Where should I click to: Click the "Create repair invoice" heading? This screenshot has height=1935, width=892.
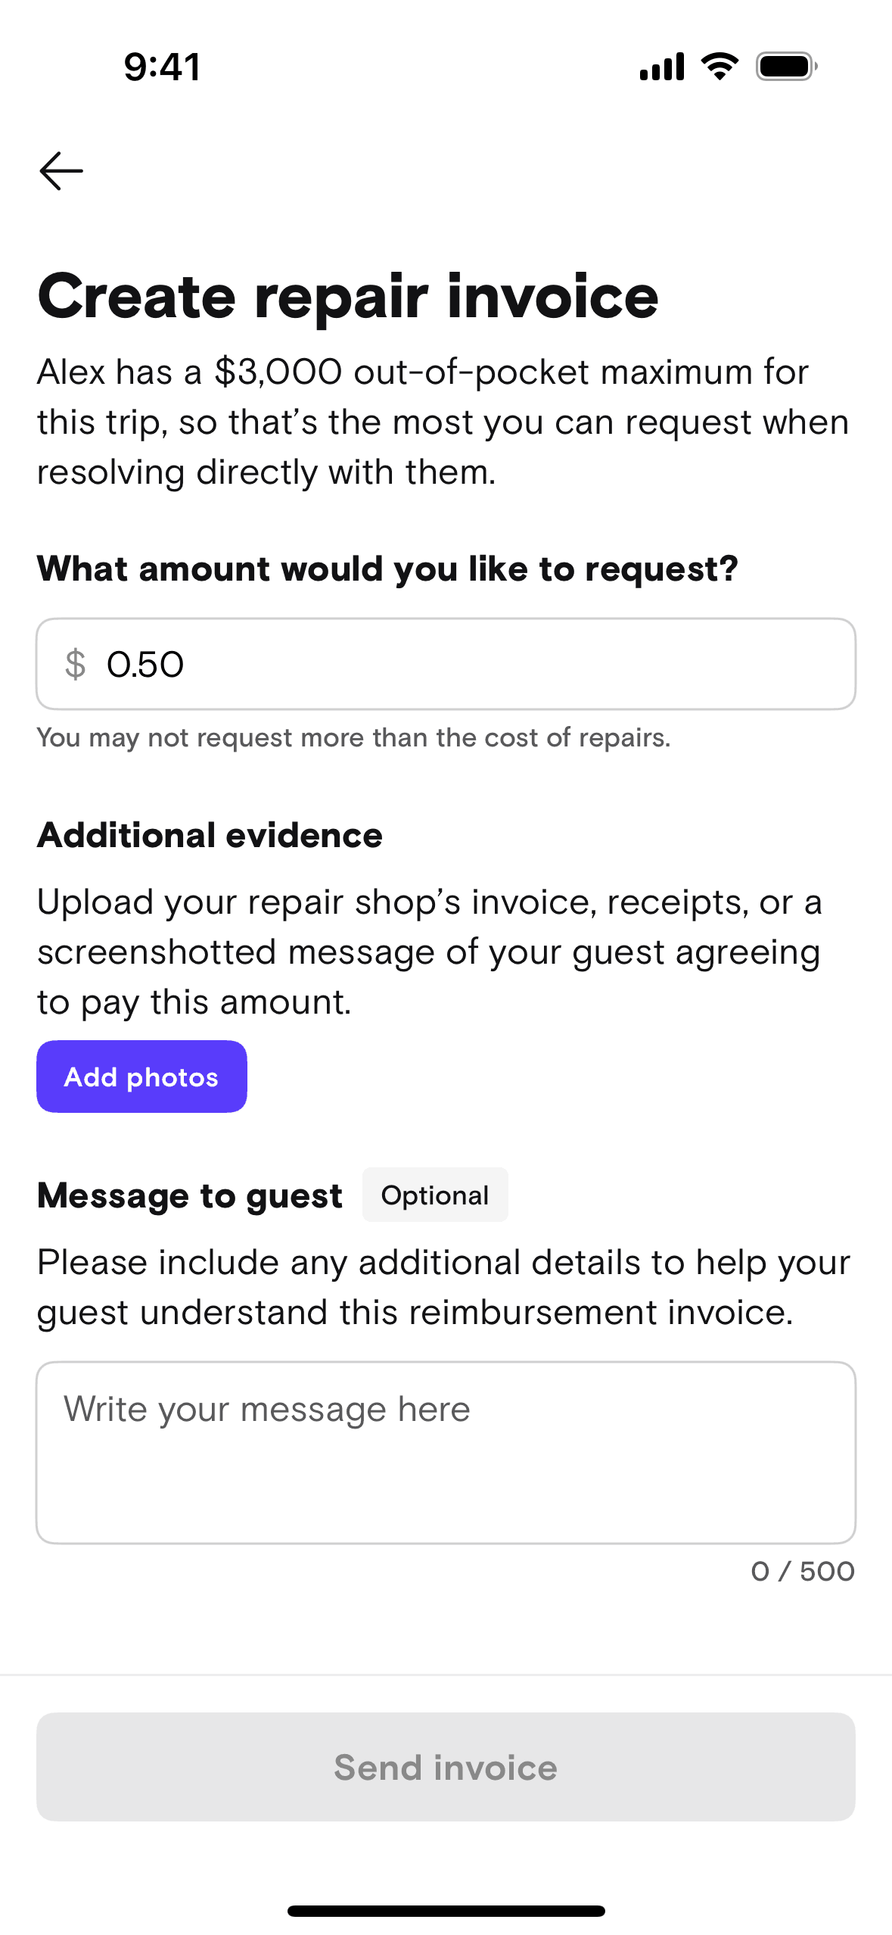[348, 297]
